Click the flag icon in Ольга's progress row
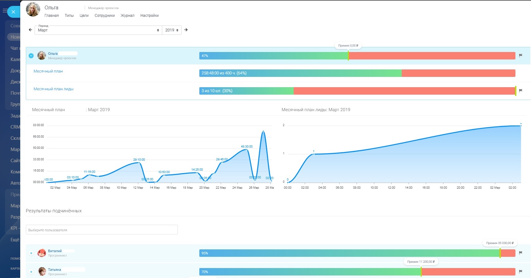531x278 pixels. pos(520,55)
